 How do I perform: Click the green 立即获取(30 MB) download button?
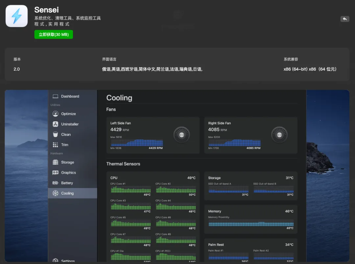[x=54, y=35]
